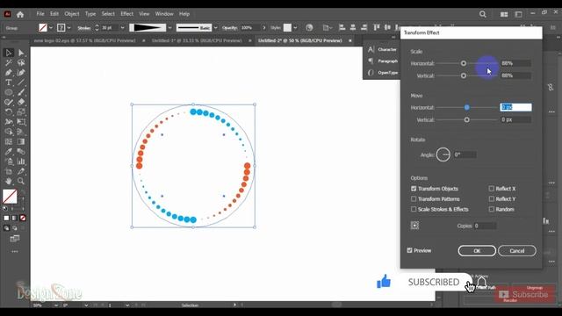Open the Paragraph panel
The height and width of the screenshot is (316, 562).
point(383,61)
